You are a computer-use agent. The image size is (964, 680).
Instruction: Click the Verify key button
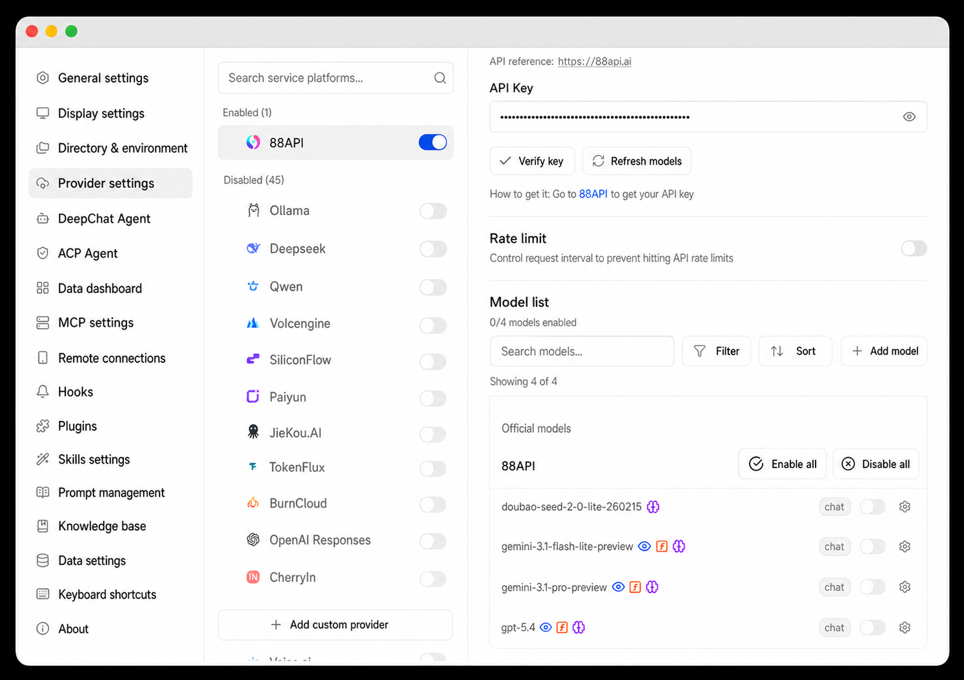[x=532, y=161]
